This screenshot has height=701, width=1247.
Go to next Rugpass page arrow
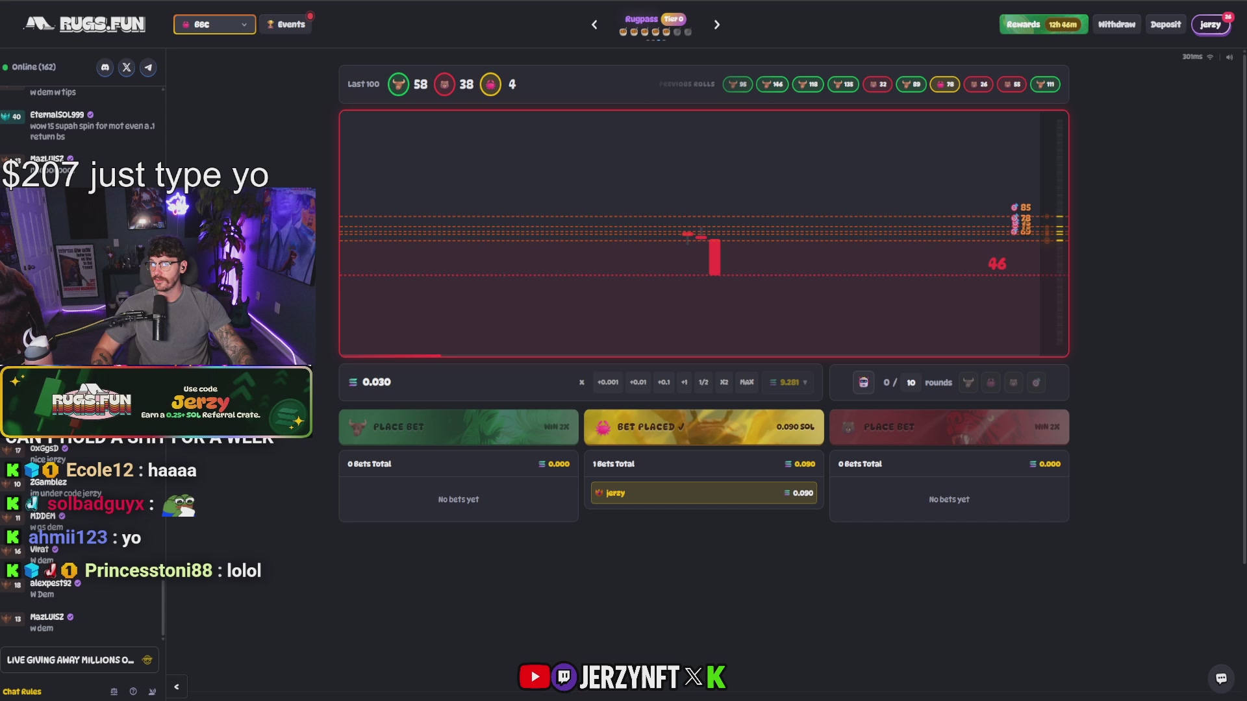coord(717,25)
